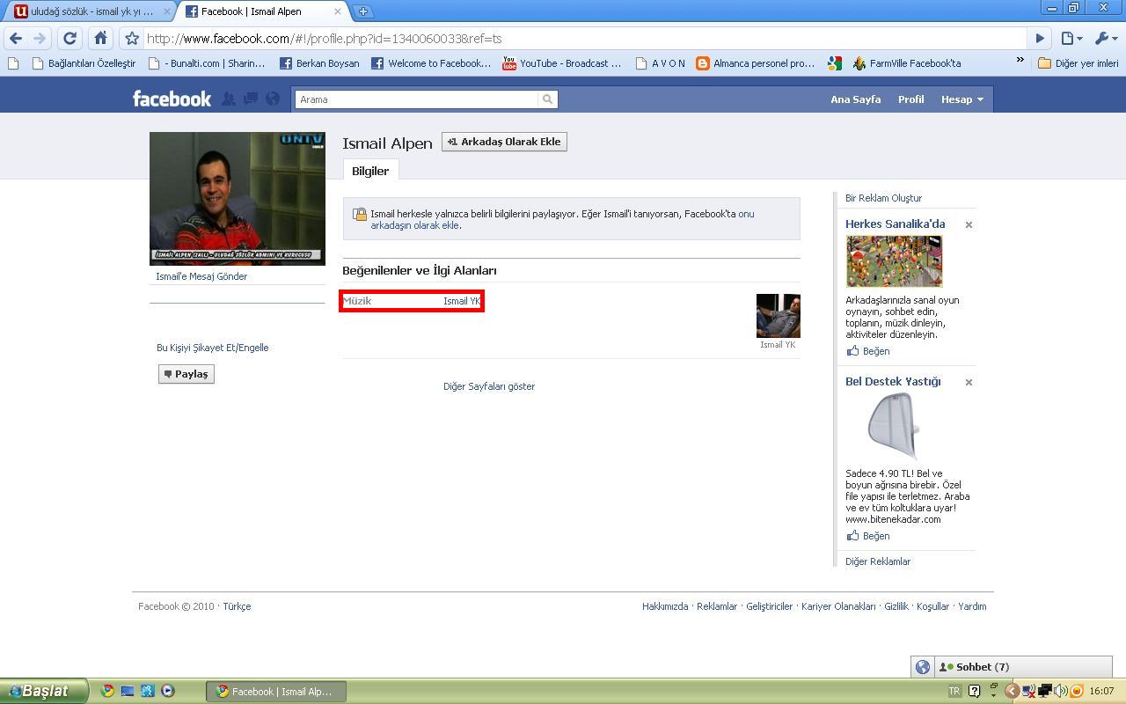Screen dimensions: 1126x704
Task: Open Diğer yer imleri folder
Action: (1078, 63)
